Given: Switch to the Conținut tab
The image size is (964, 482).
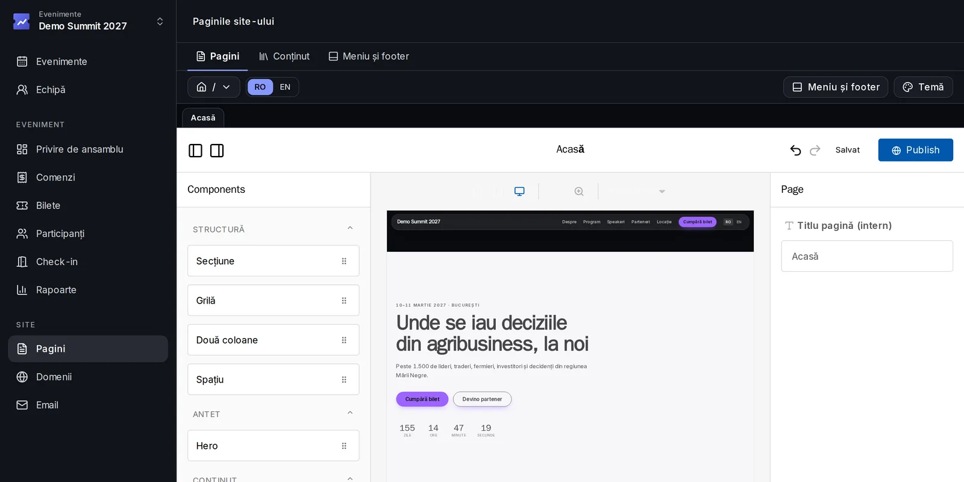Looking at the screenshot, I should point(284,57).
